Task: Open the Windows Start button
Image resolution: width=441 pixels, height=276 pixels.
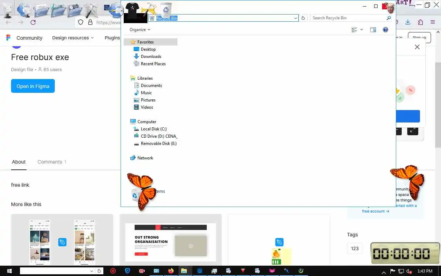Action: click(9, 271)
